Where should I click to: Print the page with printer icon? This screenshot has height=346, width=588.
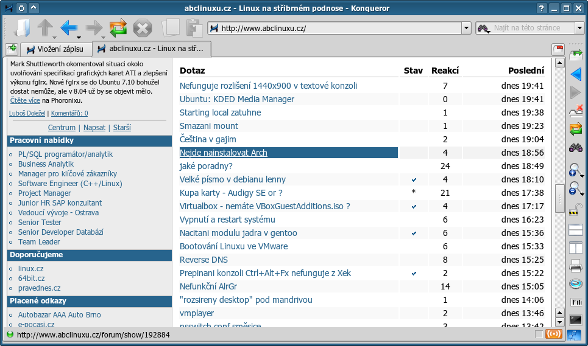(x=576, y=266)
